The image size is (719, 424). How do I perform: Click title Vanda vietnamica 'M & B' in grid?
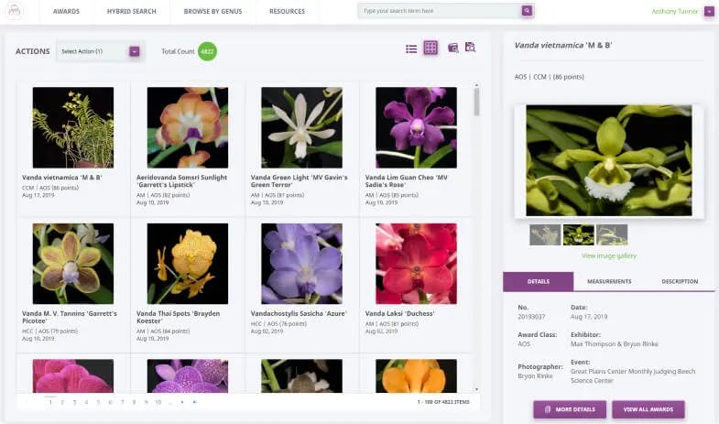pos(62,178)
